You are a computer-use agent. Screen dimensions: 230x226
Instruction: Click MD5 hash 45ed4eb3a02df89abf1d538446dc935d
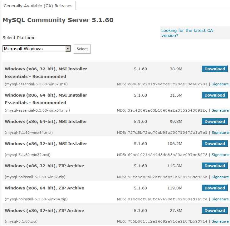168,177
